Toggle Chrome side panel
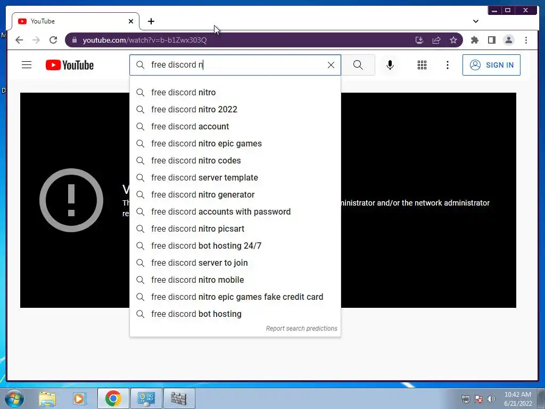This screenshot has width=545, height=409. (491, 40)
